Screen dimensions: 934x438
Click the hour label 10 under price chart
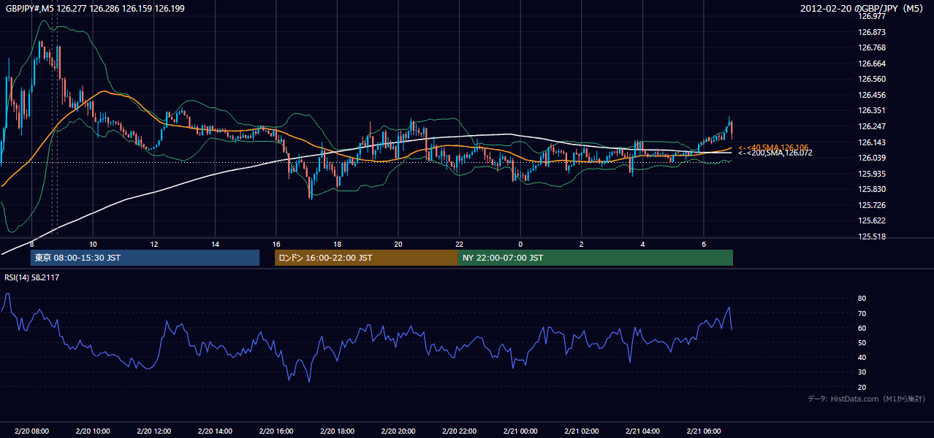pyautogui.click(x=93, y=244)
